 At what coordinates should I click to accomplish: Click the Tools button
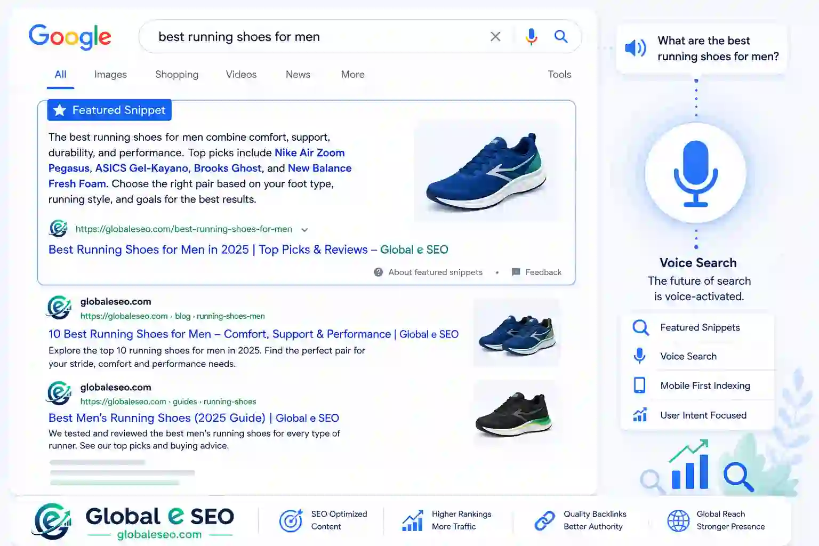coord(559,75)
